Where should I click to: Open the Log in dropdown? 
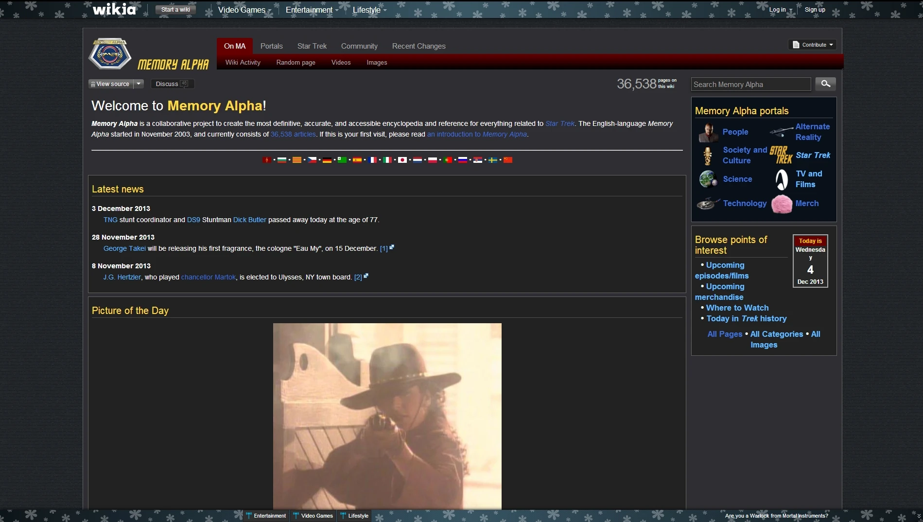coord(780,10)
